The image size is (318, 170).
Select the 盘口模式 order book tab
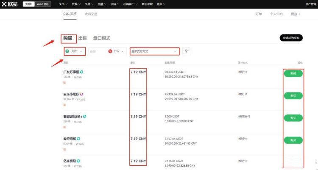coord(101,38)
